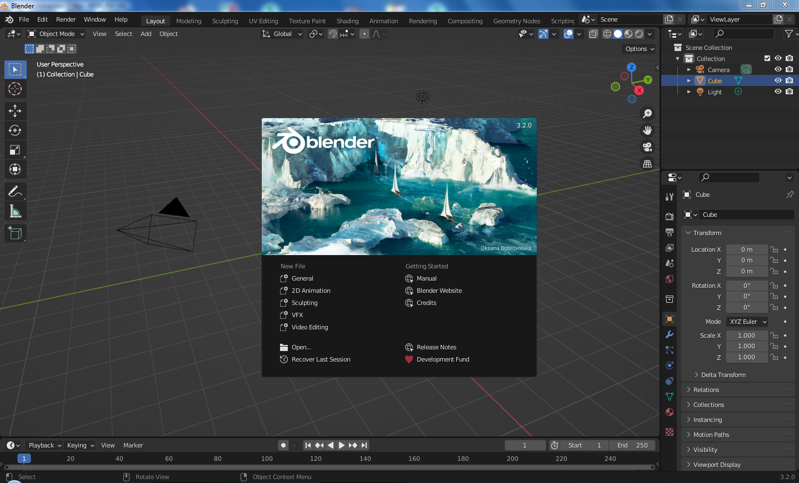Open the Object Data mesh tab

pos(670,396)
